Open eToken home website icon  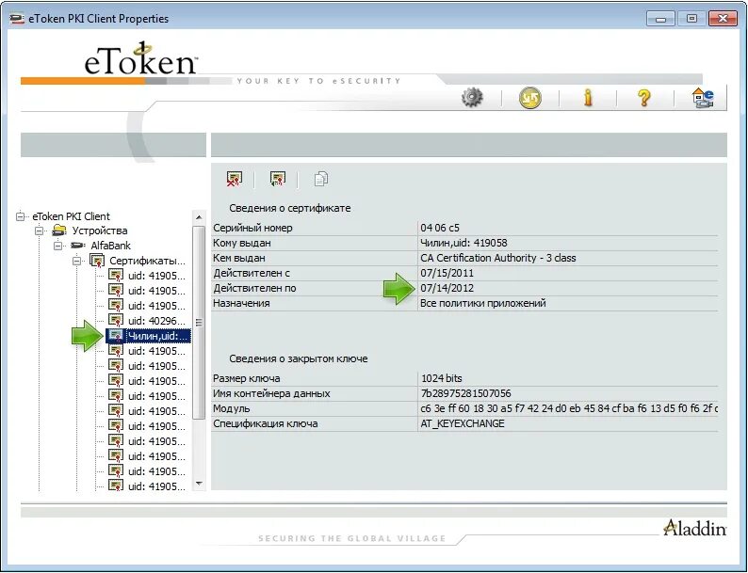(703, 98)
